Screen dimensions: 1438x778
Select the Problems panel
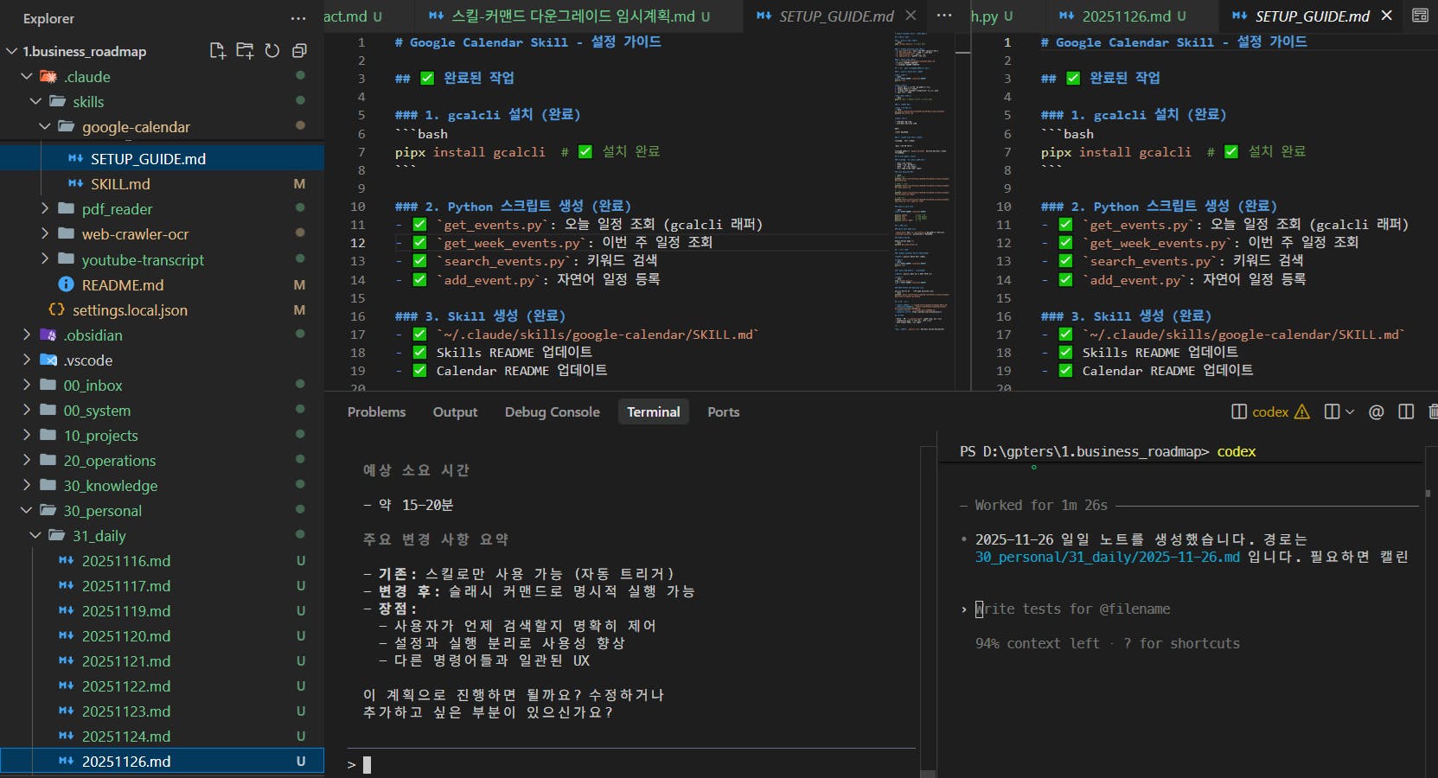376,411
